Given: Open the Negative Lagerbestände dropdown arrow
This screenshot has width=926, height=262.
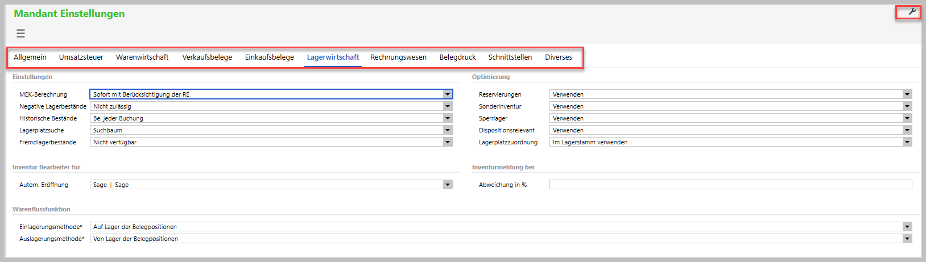Looking at the screenshot, I should (448, 106).
